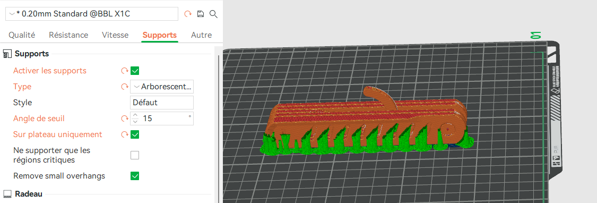Save the current preset via floppy disk icon
The height and width of the screenshot is (203, 597).
(201, 14)
